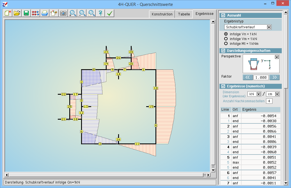Screen dimensions: 291x188
Task: Select the 'infolge Mt = 1 kNm' option
Action: point(226,43)
